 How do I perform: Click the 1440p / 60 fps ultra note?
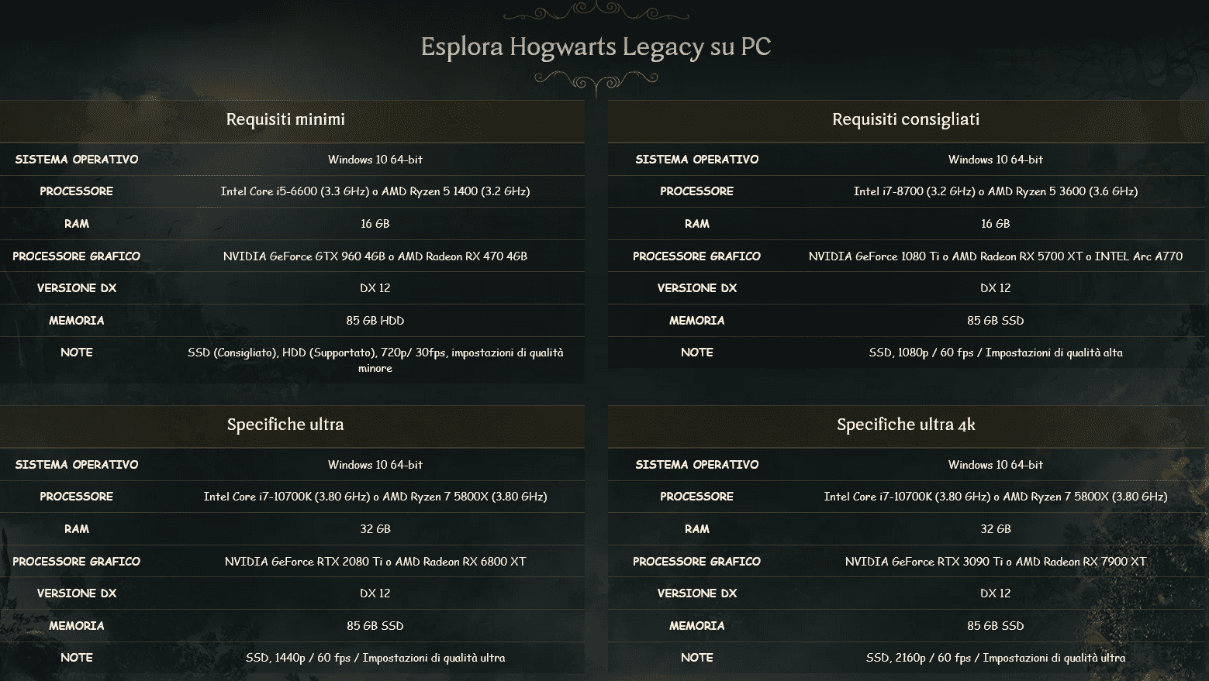tap(375, 658)
